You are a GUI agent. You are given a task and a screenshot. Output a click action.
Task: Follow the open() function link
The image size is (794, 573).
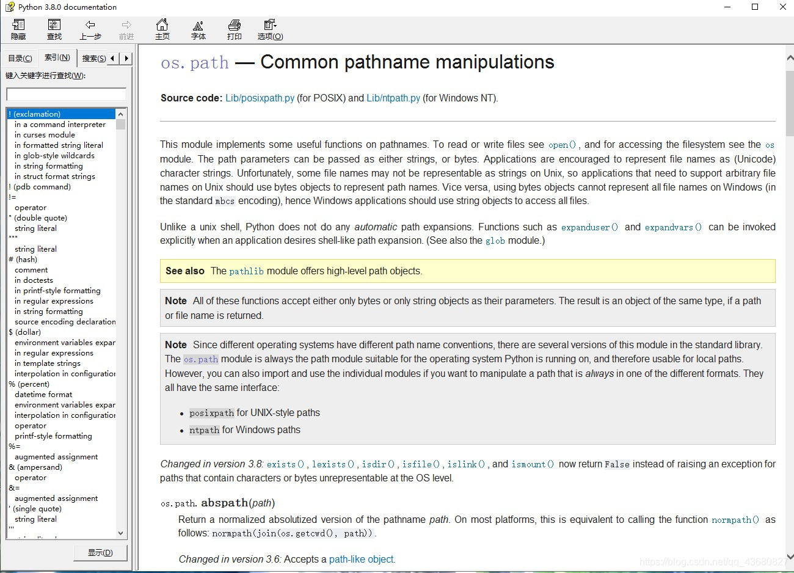[562, 145]
